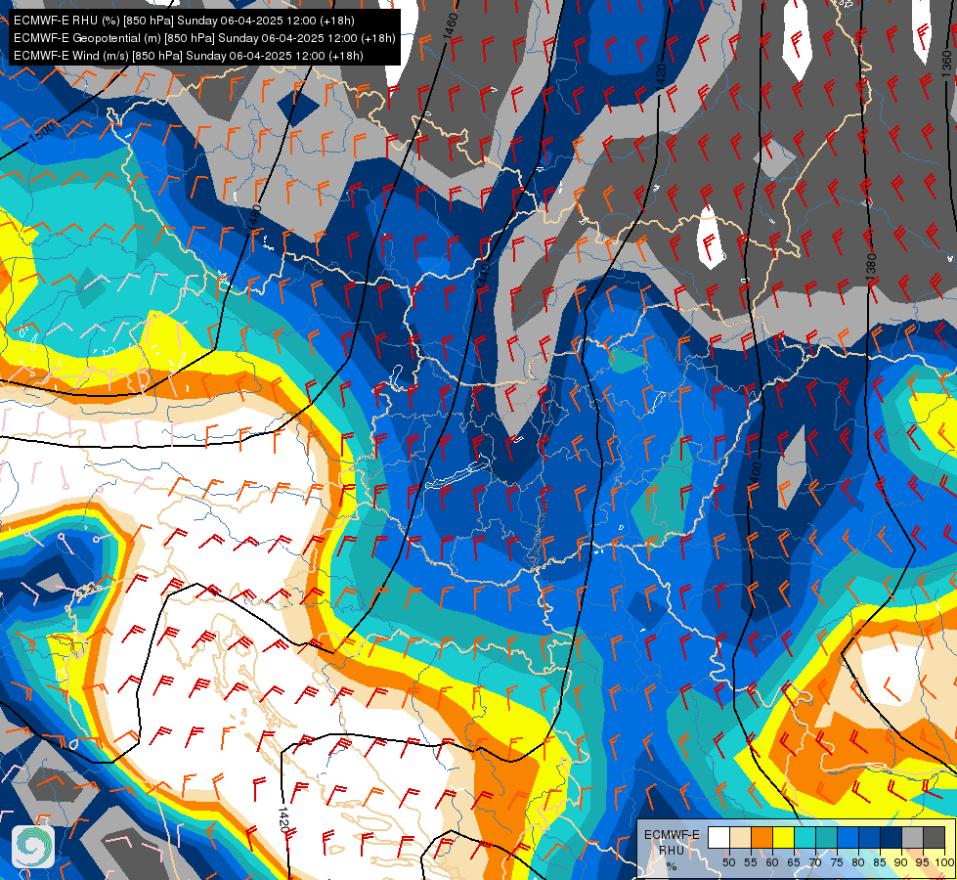Click the white legend swatch below 50
Image resolution: width=957 pixels, height=880 pixels.
coord(718,837)
